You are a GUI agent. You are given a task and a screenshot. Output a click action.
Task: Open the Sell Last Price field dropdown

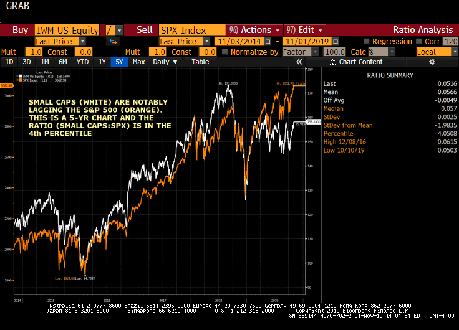206,42
